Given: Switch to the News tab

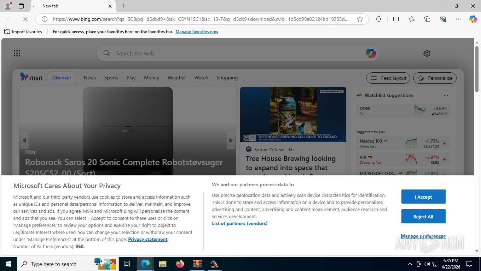Looking at the screenshot, I should 90,78.
